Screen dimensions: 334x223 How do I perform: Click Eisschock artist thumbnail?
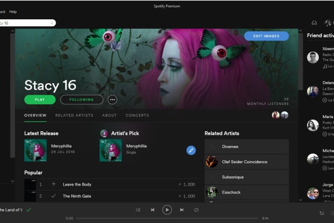pos(212,192)
